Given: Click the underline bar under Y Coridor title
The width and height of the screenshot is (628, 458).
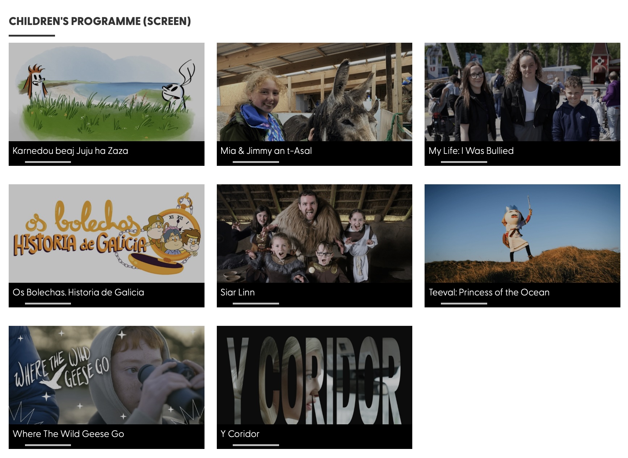Looking at the screenshot, I should point(256,445).
